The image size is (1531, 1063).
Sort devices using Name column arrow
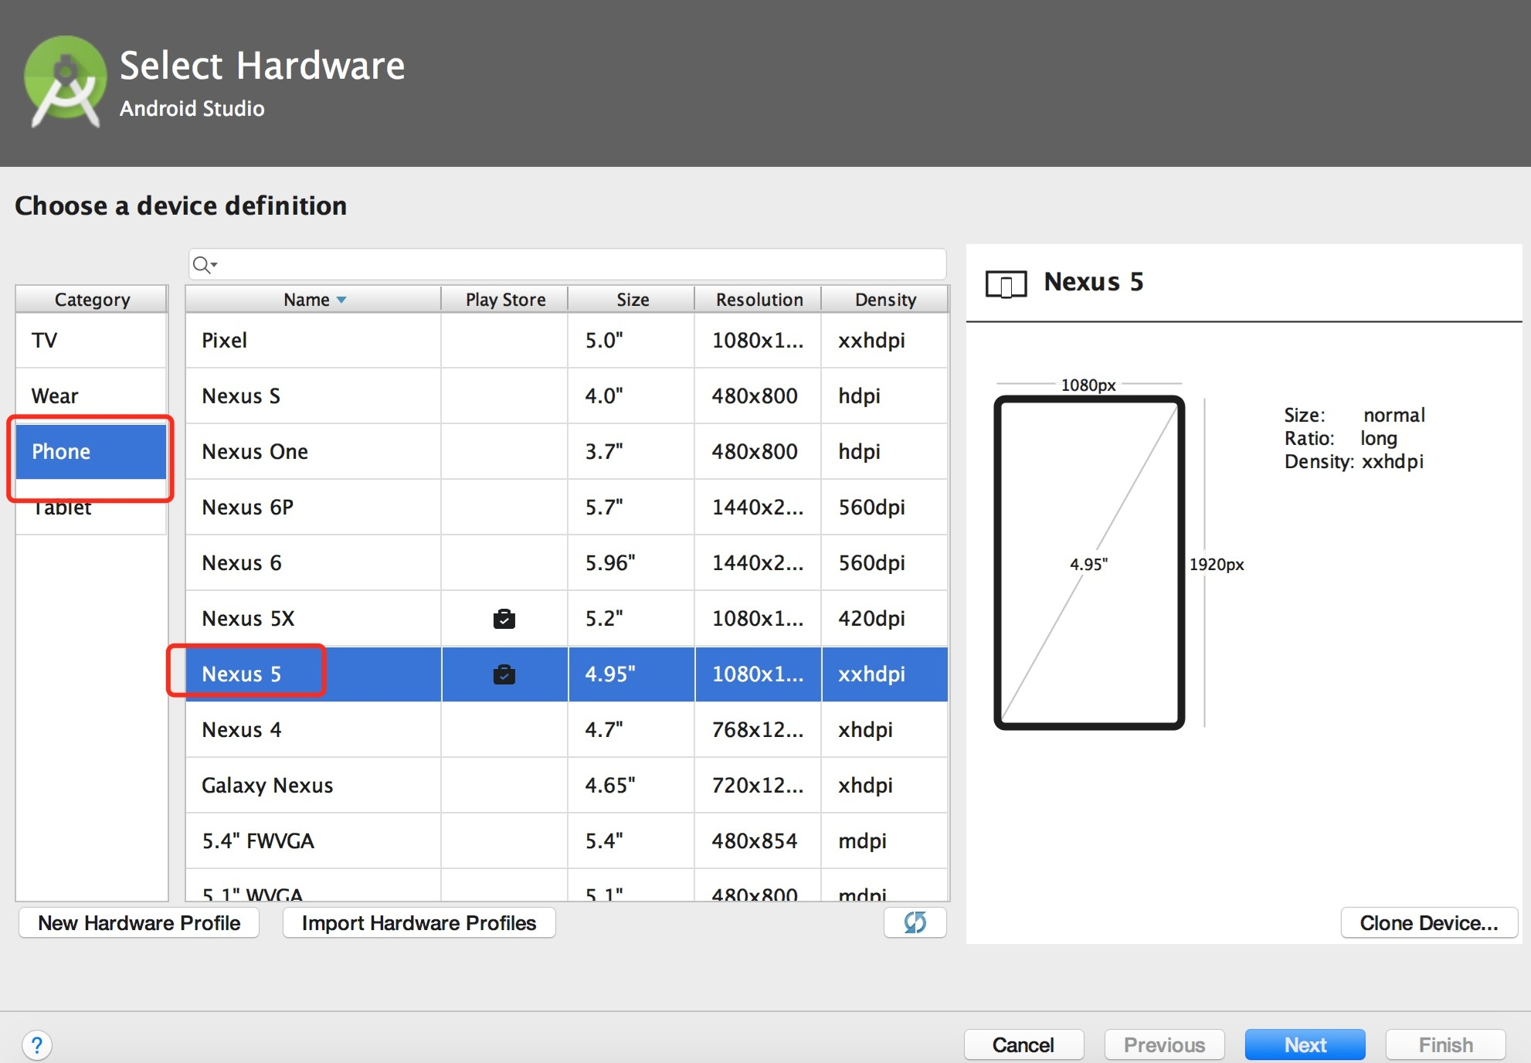click(x=341, y=300)
